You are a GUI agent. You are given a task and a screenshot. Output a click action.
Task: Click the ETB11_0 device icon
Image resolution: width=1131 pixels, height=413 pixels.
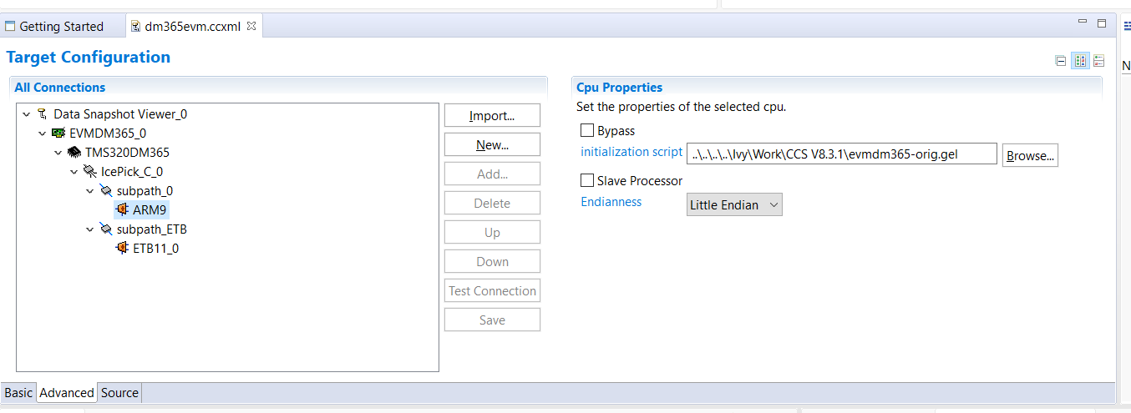pyautogui.click(x=122, y=249)
